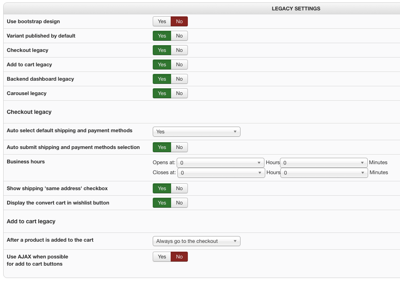Click Yes for Add to cart legacy
This screenshot has height=282, width=400.
coord(162,65)
